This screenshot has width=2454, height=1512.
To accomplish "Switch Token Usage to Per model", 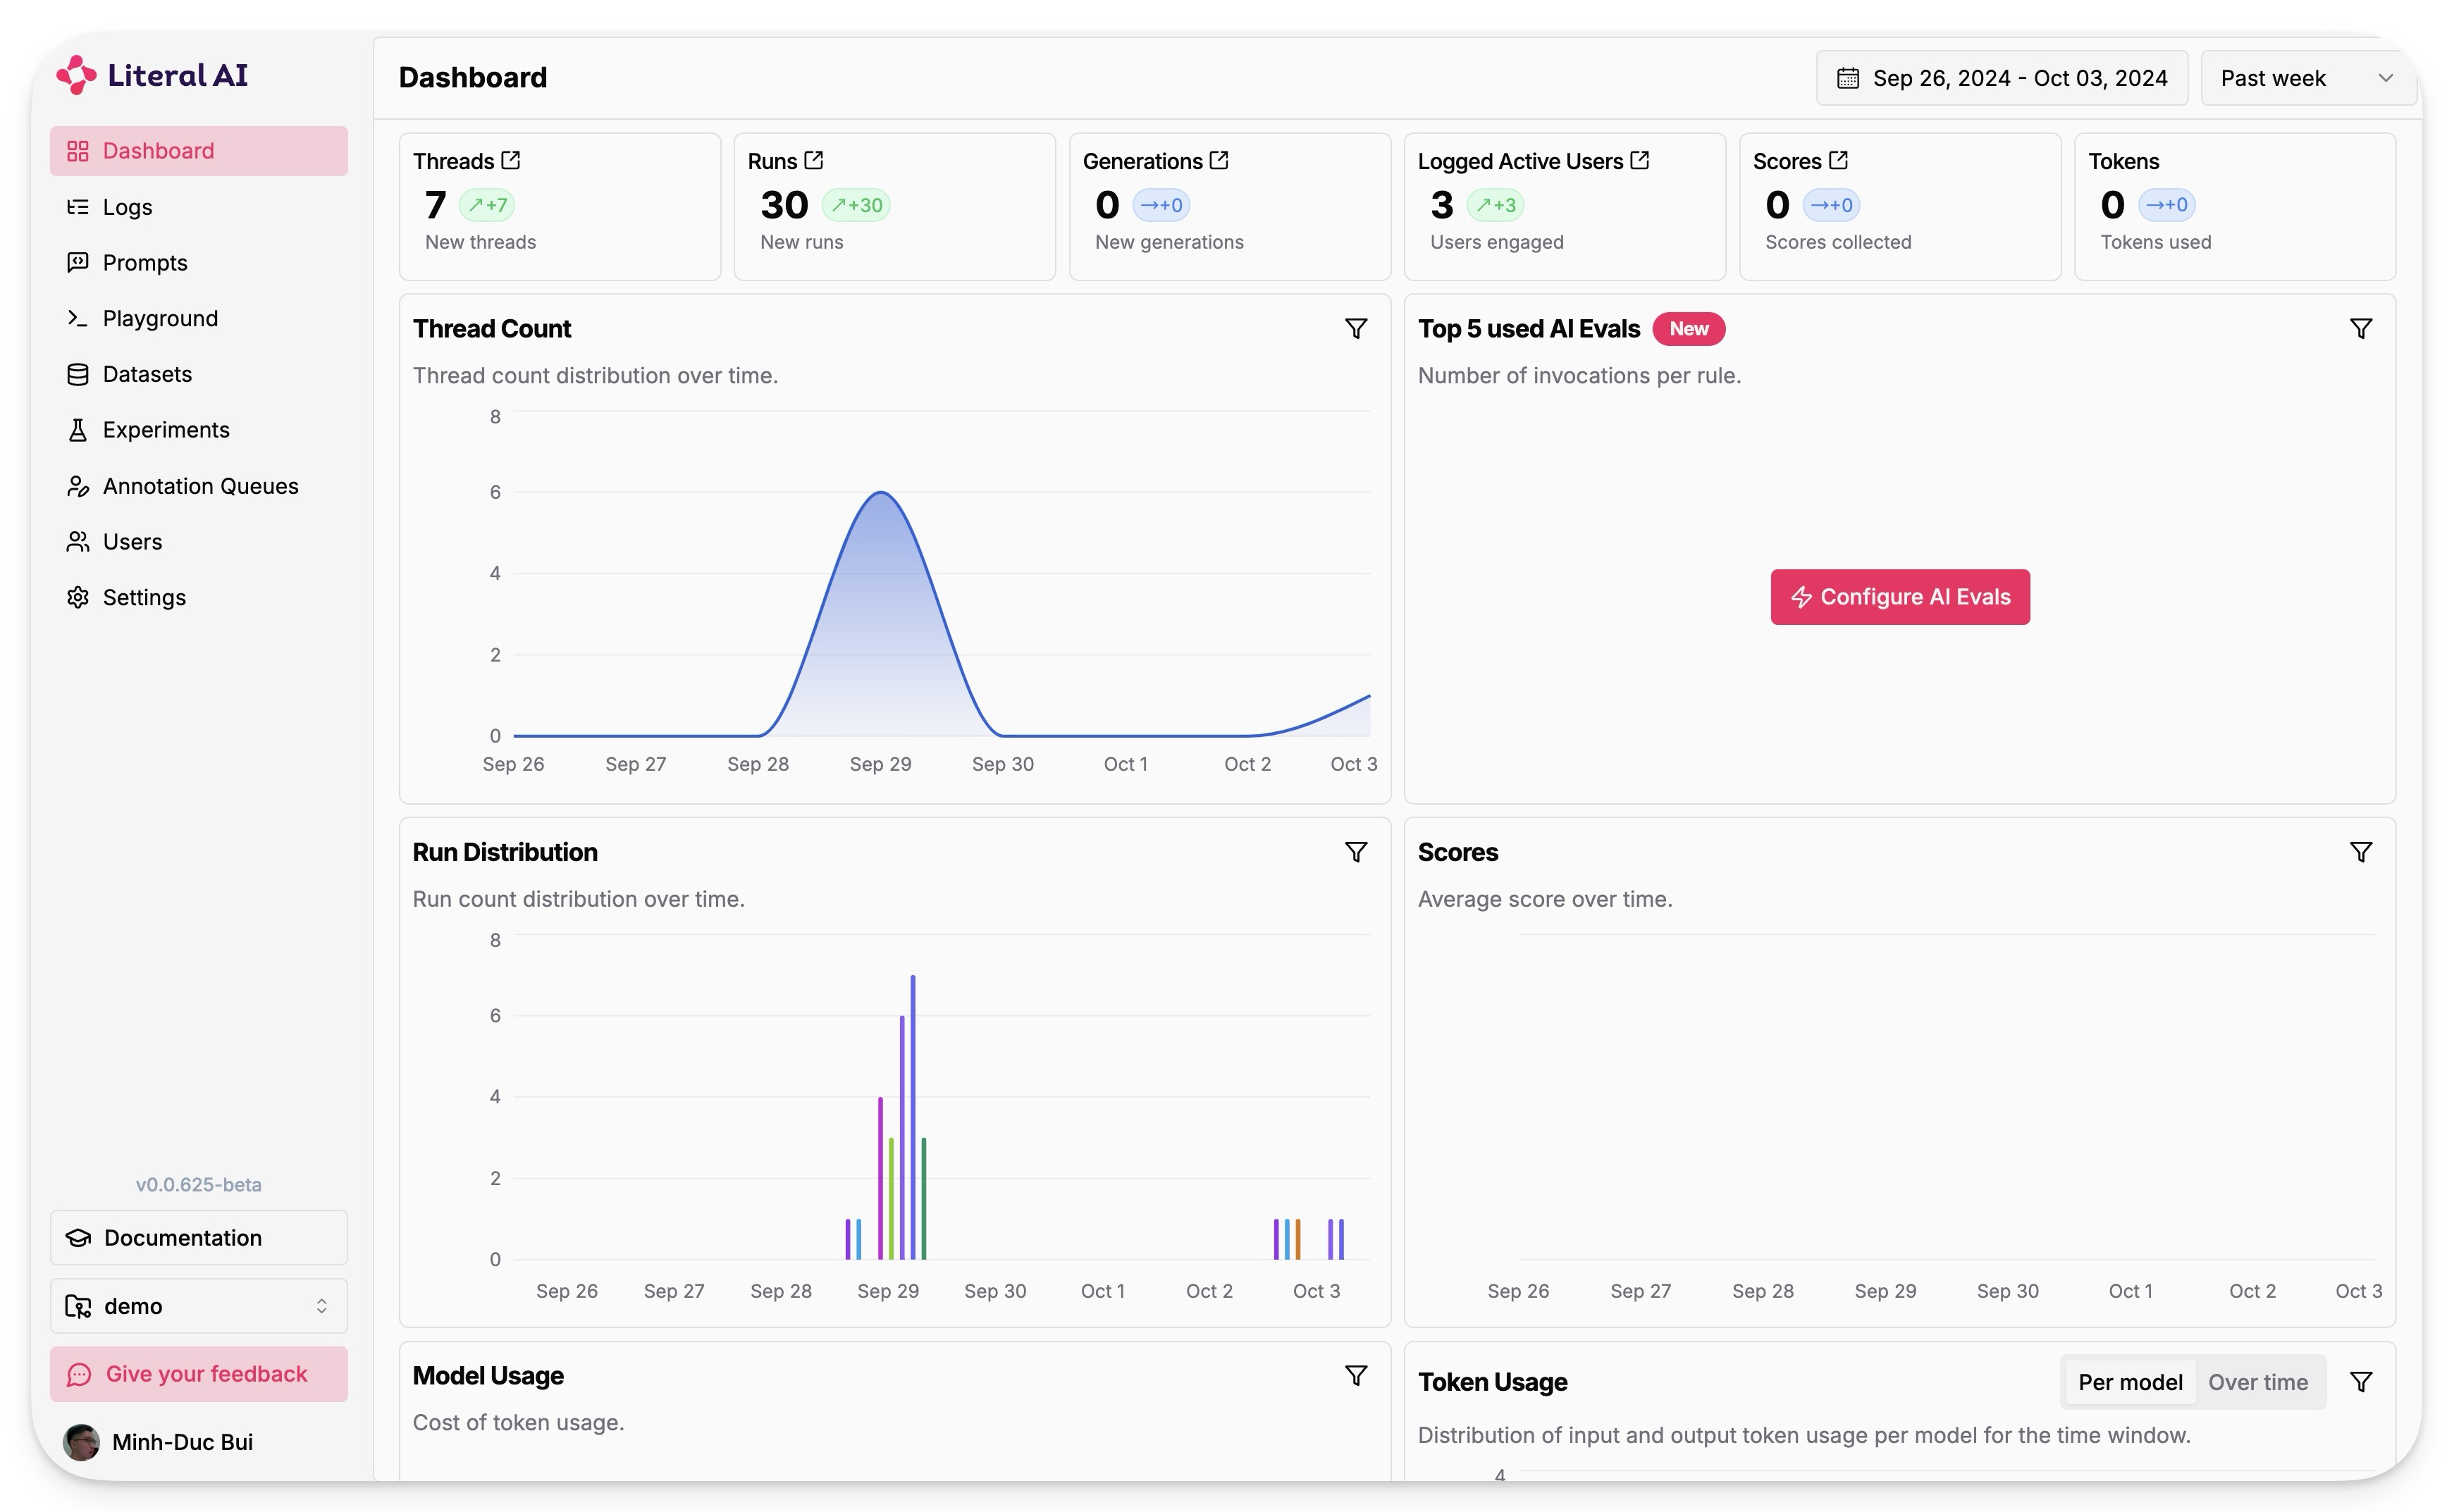I will point(2130,1382).
